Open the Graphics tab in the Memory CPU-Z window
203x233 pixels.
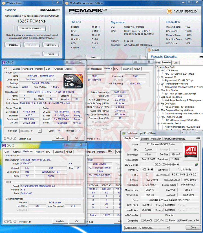[x=127, y=69]
